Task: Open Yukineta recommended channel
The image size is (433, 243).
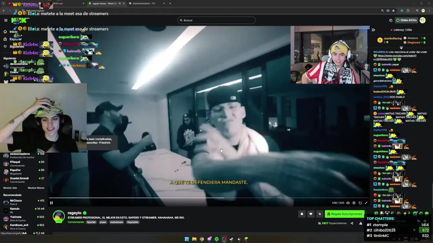Action: click(x=24, y=218)
